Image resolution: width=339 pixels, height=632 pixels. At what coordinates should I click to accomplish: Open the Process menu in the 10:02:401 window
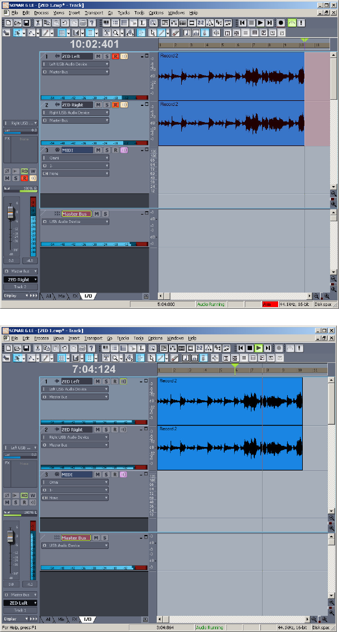point(41,13)
